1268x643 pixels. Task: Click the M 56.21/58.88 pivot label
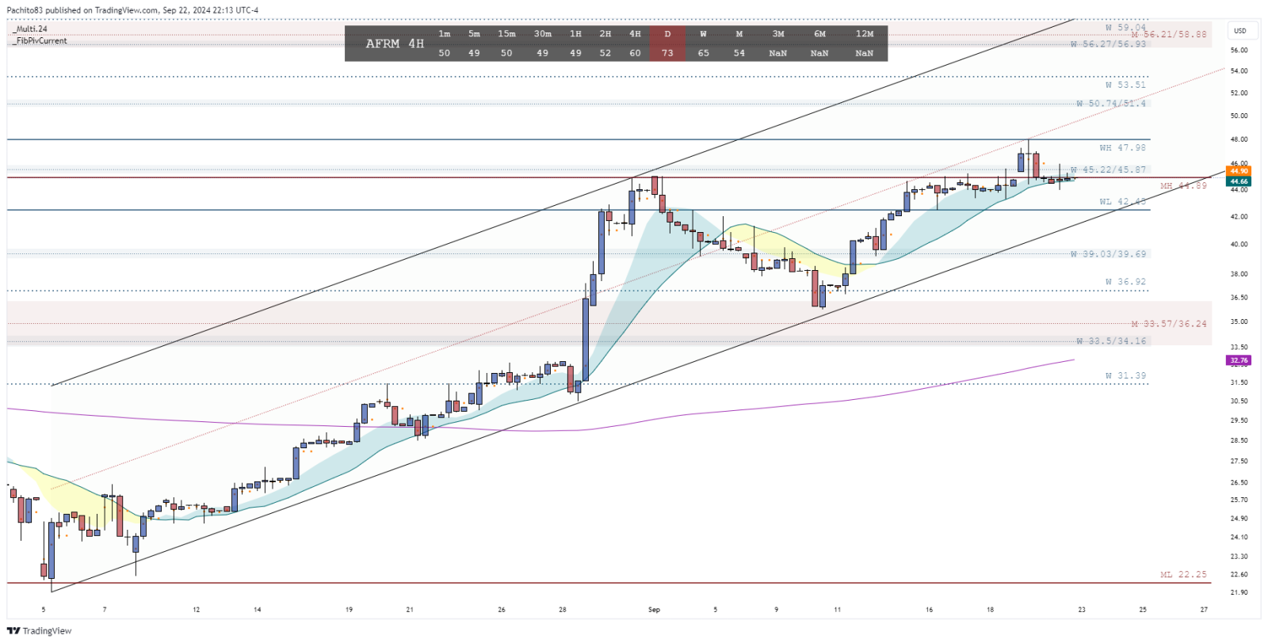(1169, 35)
